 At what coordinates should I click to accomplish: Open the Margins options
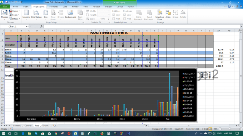[26, 15]
